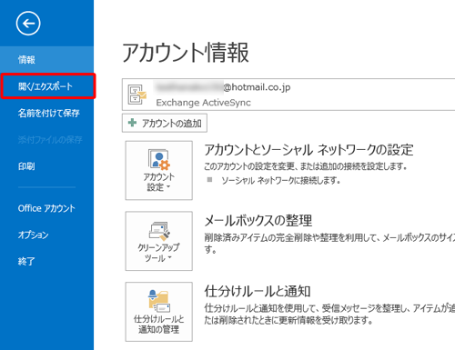The width and height of the screenshot is (455, 350).
Task: Click the back arrow circle icon
Action: coord(28,24)
